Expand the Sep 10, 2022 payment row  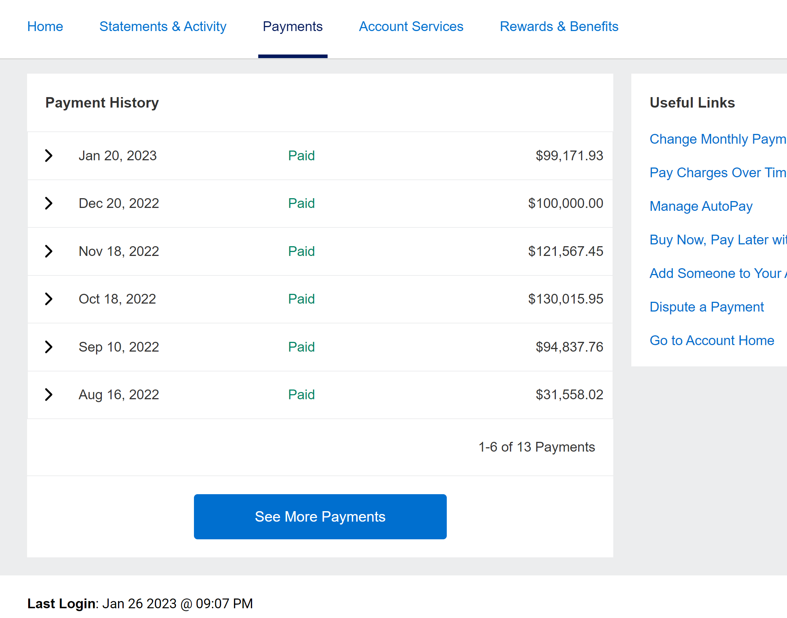tap(49, 347)
